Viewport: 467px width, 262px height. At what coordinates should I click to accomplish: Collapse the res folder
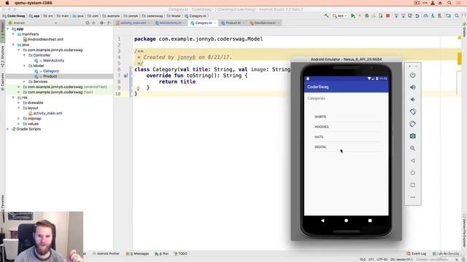pyautogui.click(x=13, y=98)
